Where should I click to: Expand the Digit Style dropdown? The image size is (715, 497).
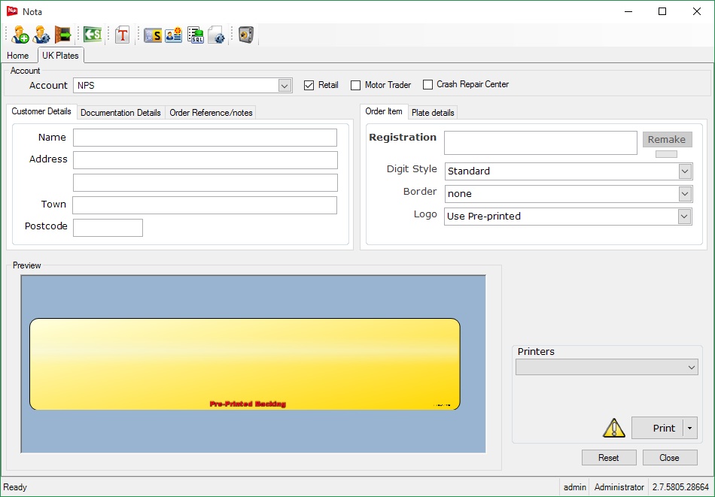(x=684, y=171)
